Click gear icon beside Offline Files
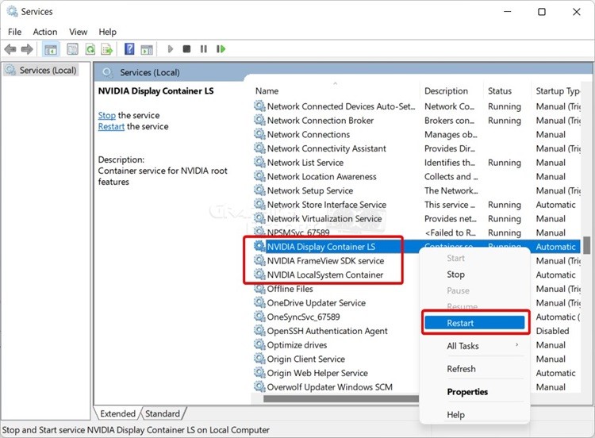This screenshot has height=438, width=595. (259, 289)
